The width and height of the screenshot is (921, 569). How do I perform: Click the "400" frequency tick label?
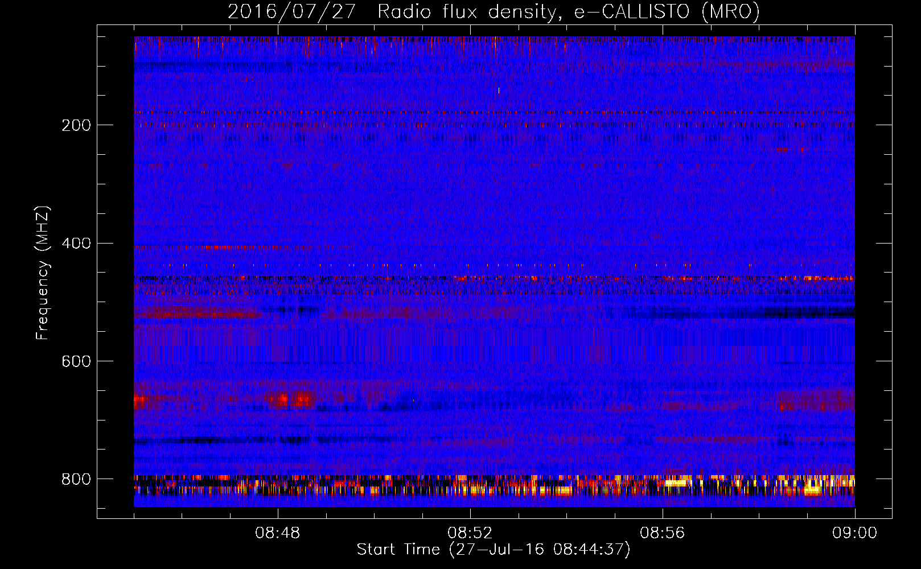coord(76,244)
